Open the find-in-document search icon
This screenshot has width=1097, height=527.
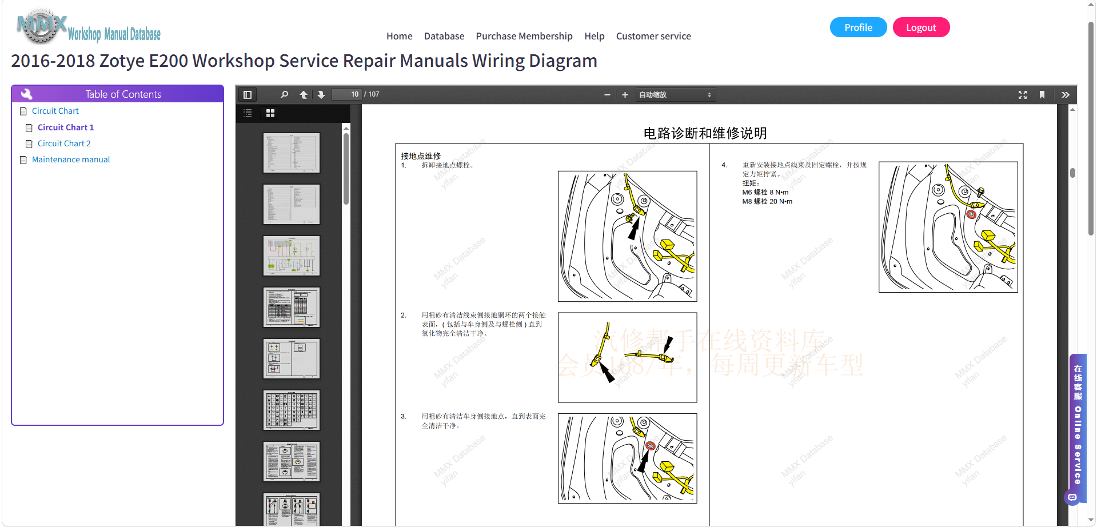tap(284, 95)
